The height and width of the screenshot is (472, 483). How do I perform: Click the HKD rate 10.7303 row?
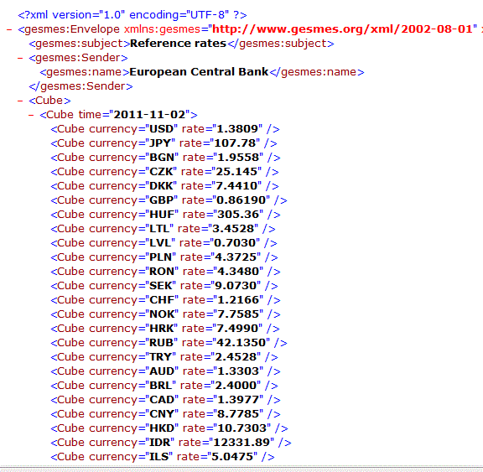[169, 428]
